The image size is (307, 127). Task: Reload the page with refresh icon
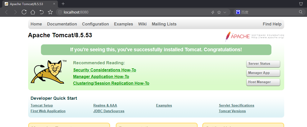[x=24, y=12]
